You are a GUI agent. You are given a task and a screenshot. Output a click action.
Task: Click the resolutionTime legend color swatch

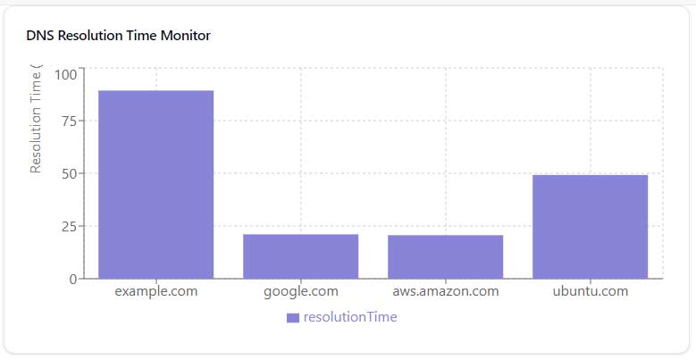[x=292, y=318]
